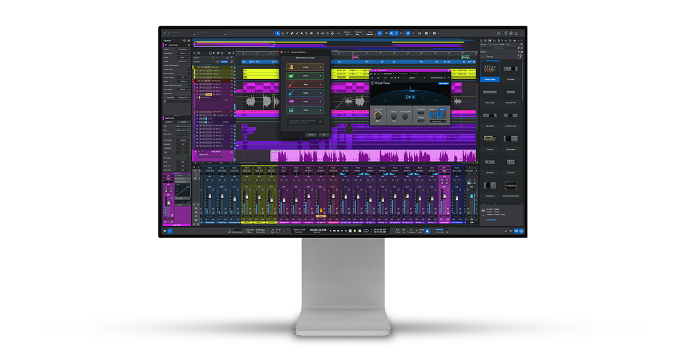
Task: Click the Formant Shift knob
Action: pos(405,116)
